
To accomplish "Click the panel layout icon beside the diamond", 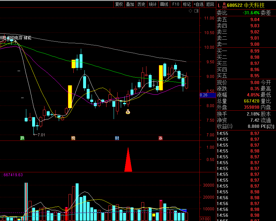I will click(x=196, y=11).
